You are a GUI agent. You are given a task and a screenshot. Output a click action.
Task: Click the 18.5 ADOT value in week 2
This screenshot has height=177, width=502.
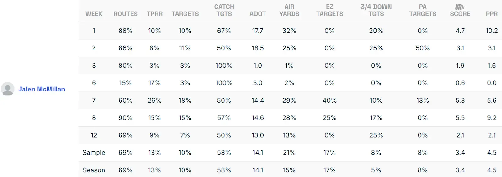click(258, 48)
